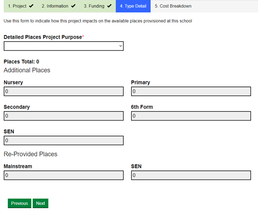
Task: Click the chevron arrow of the Purpose dropdown
Action: 120,46
